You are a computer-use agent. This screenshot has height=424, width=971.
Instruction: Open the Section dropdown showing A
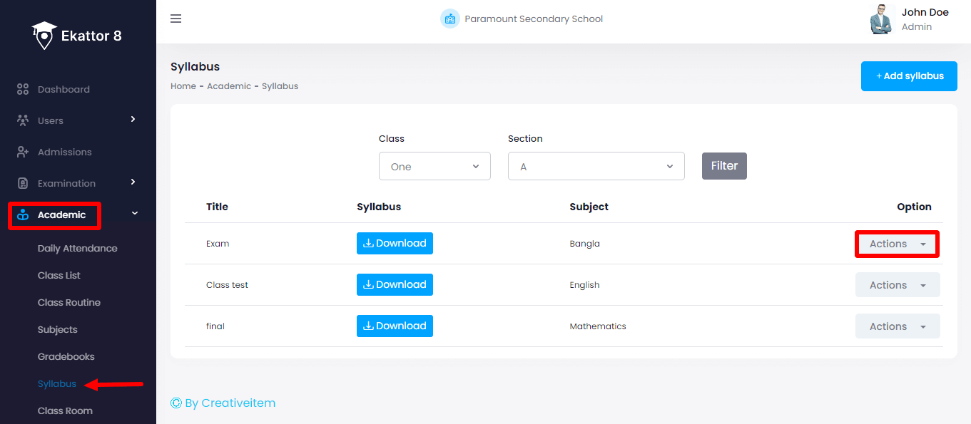click(596, 165)
